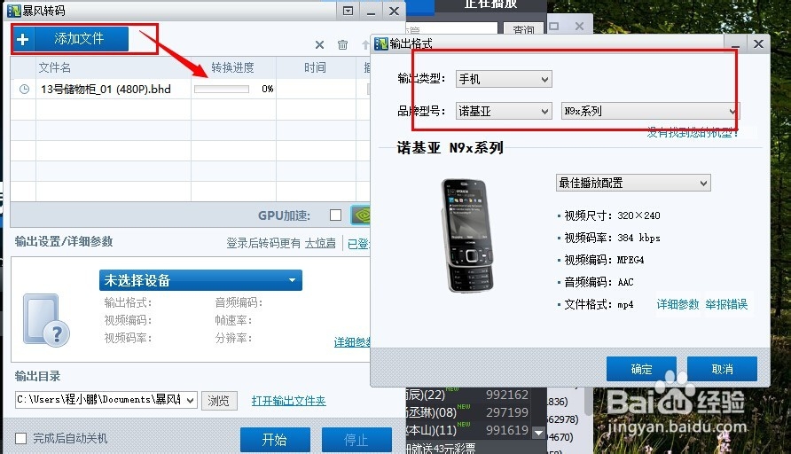Click the Nokia N9x phone image
Viewport: 791px width, 454px height.
point(466,235)
